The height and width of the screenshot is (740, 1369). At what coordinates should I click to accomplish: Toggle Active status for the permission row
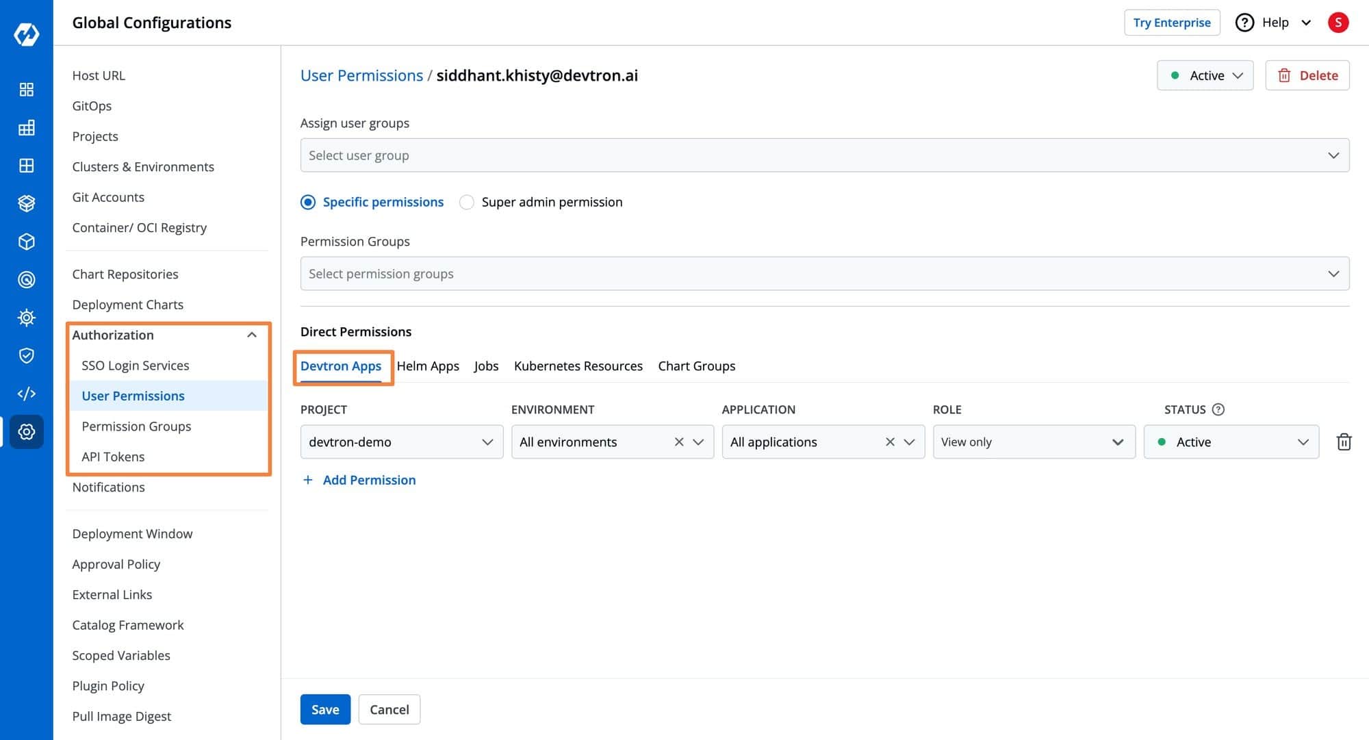pyautogui.click(x=1231, y=441)
